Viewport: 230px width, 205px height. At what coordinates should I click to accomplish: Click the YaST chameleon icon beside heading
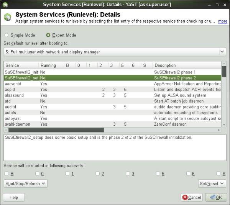click(8, 17)
